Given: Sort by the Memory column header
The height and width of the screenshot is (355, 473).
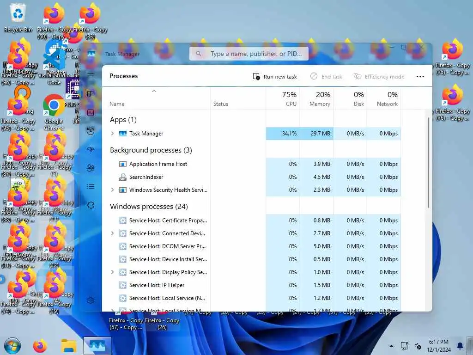Looking at the screenshot, I should [x=316, y=99].
